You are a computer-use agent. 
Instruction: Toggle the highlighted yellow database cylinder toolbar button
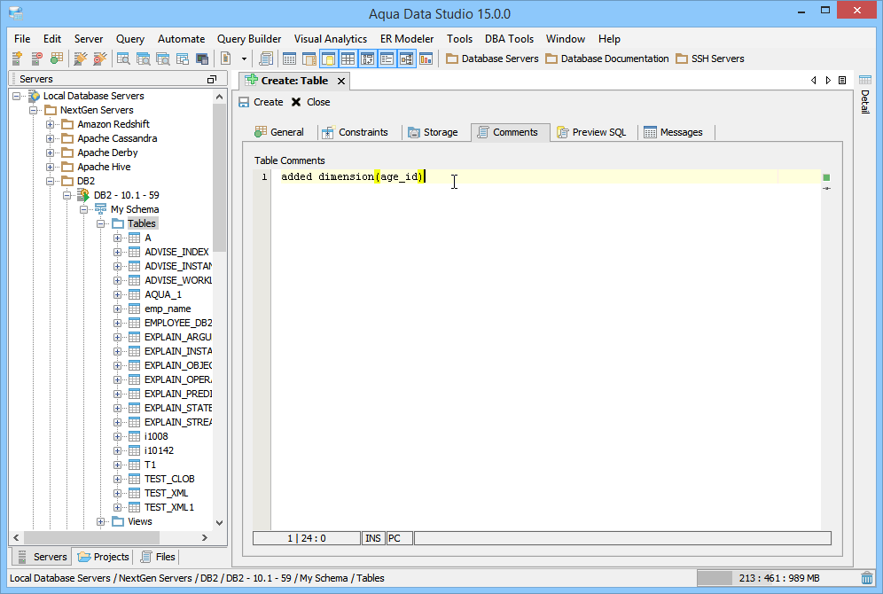coord(328,59)
